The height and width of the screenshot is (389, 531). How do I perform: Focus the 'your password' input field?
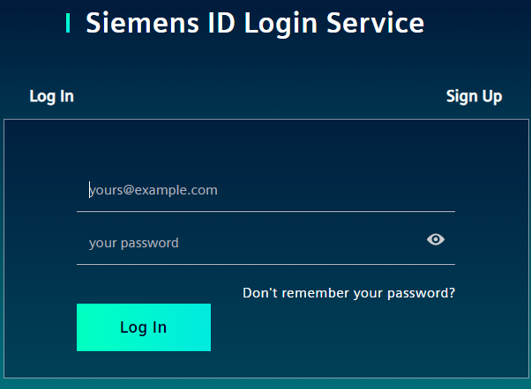point(247,243)
